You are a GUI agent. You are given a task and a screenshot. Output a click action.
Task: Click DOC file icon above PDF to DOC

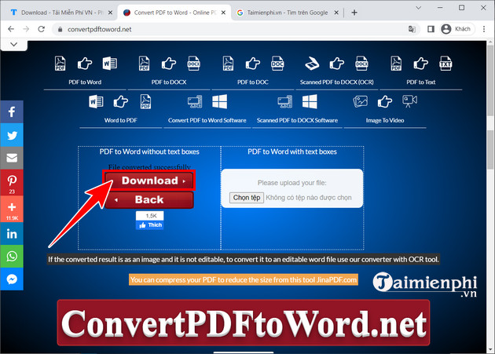[x=277, y=63]
